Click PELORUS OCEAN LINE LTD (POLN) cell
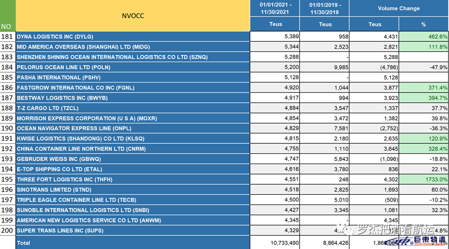The image size is (449, 249). pos(133,68)
